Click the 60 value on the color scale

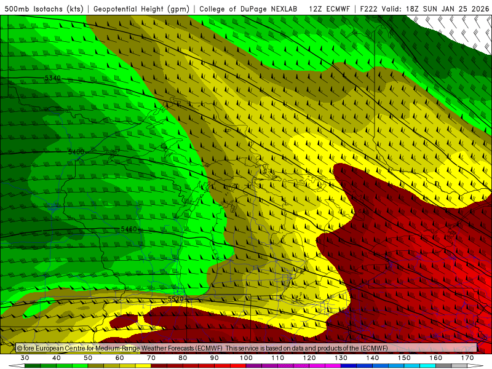(119, 358)
